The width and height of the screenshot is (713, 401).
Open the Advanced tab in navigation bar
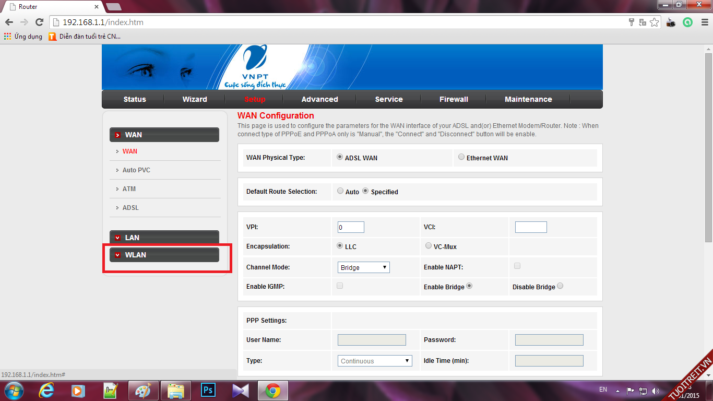319,99
